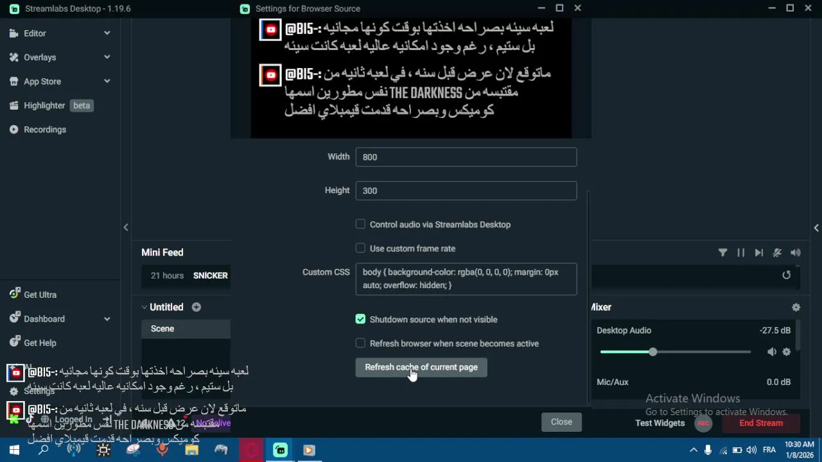Click the Mic/Aux mixer label
The image size is (822, 462).
tap(612, 382)
